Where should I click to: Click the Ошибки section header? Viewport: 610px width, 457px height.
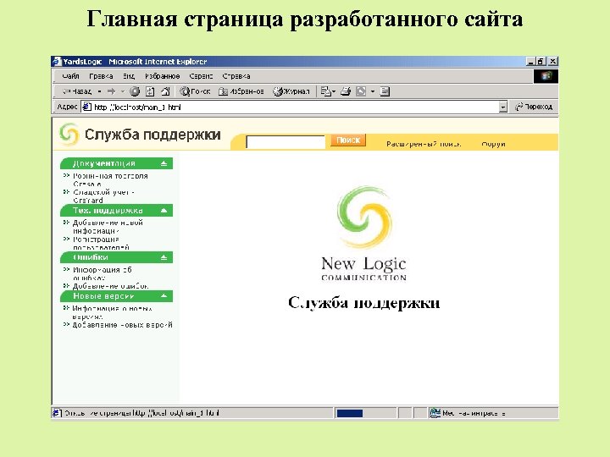pos(116,257)
